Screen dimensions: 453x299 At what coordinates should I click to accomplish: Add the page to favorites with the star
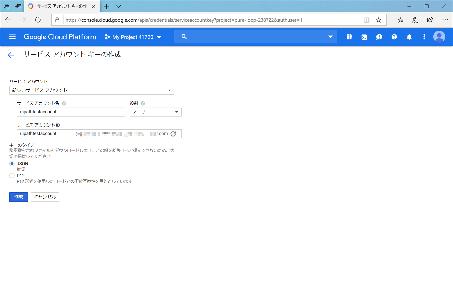(x=379, y=20)
